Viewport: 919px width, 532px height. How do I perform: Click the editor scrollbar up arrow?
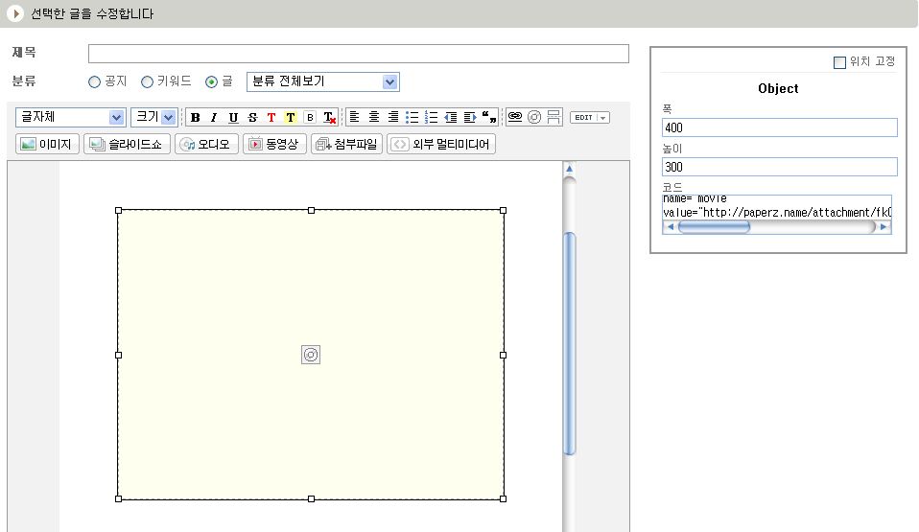[569, 169]
